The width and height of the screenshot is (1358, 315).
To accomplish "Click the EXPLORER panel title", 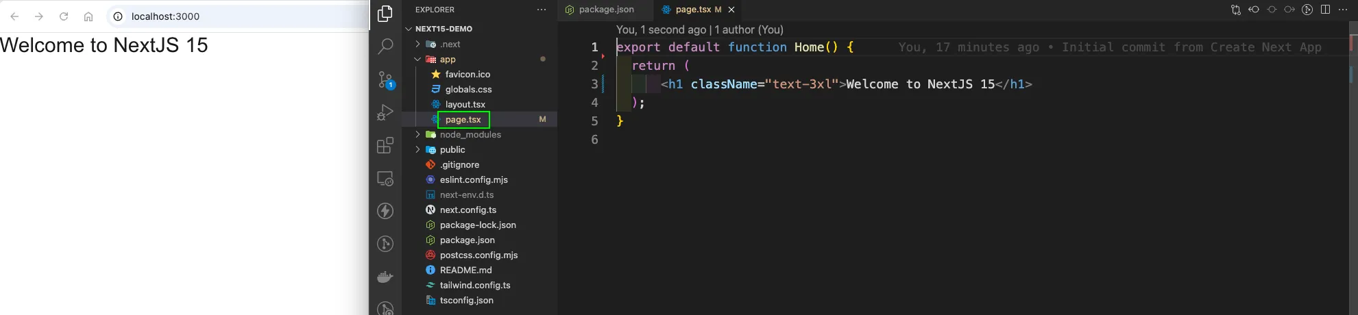I will click(435, 10).
